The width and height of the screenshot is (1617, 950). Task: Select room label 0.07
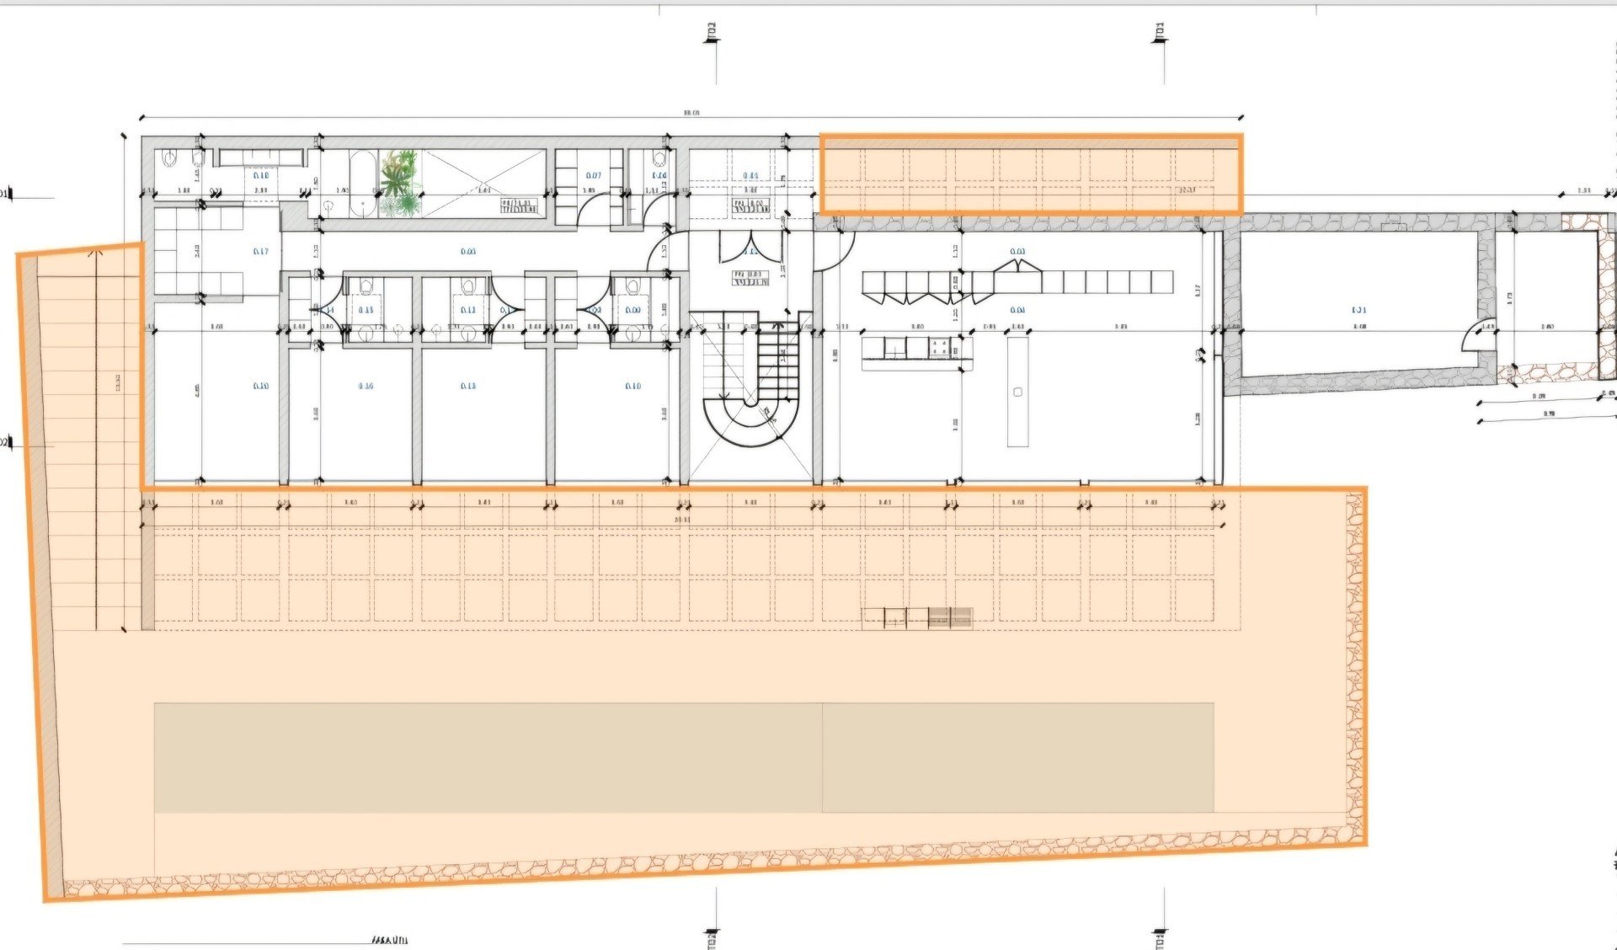click(593, 176)
